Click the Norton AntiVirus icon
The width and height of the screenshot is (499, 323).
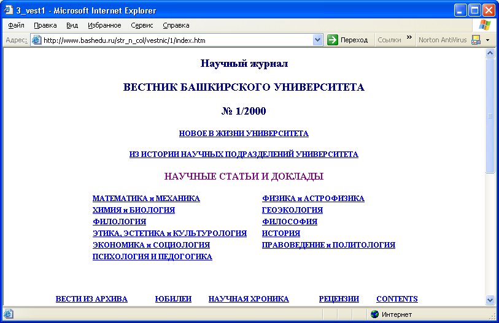point(476,40)
